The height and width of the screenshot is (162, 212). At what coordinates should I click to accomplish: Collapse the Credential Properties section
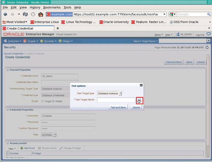pyautogui.click(x=7, y=110)
